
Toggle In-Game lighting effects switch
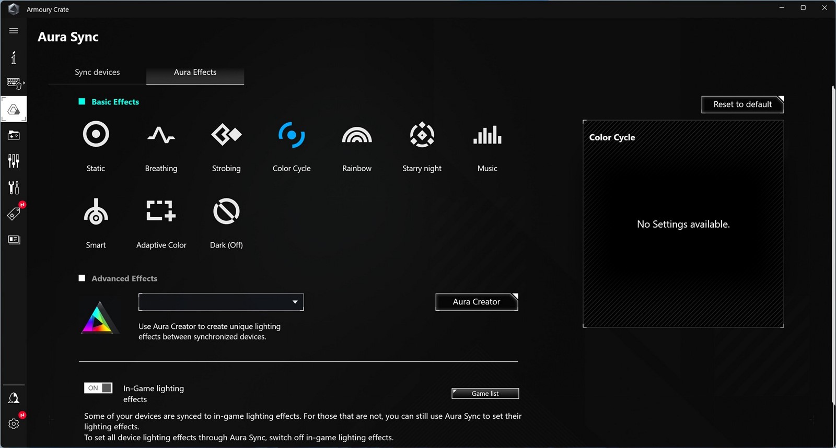click(98, 388)
